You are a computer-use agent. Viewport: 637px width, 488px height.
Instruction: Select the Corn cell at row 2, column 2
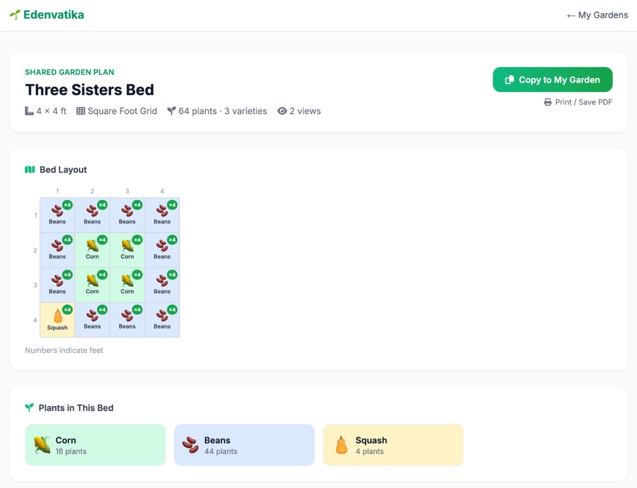tap(92, 250)
